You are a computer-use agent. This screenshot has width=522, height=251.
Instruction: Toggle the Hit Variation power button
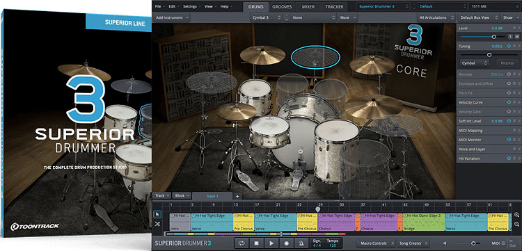click(x=509, y=159)
